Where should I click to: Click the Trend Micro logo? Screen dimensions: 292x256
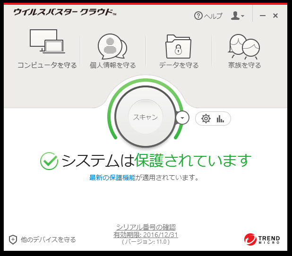click(x=262, y=239)
